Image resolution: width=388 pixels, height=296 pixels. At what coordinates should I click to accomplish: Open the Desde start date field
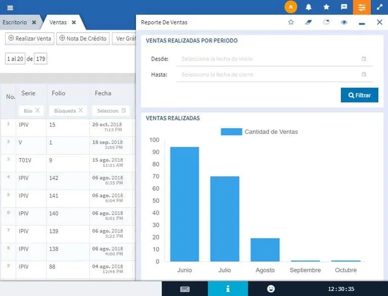pos(275,59)
